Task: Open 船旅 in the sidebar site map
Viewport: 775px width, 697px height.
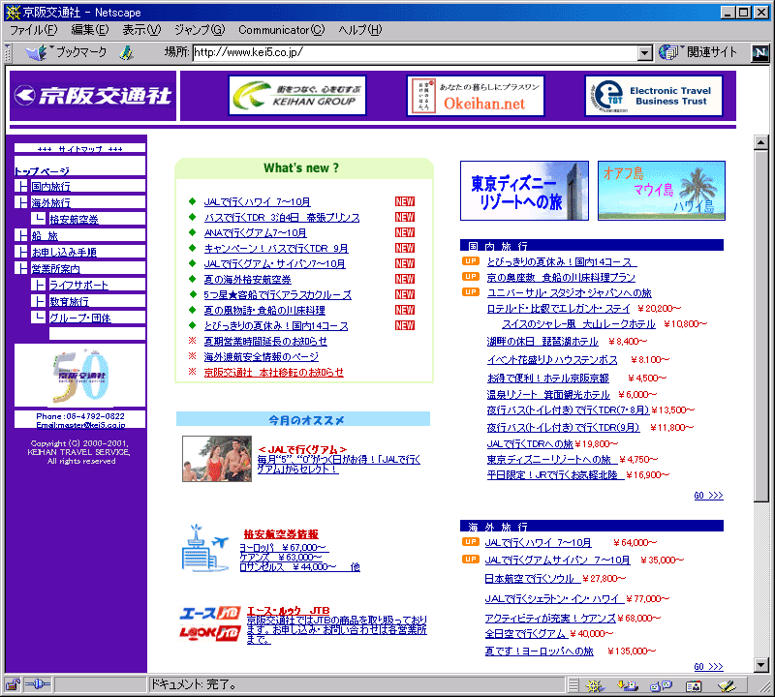Action: [45, 235]
